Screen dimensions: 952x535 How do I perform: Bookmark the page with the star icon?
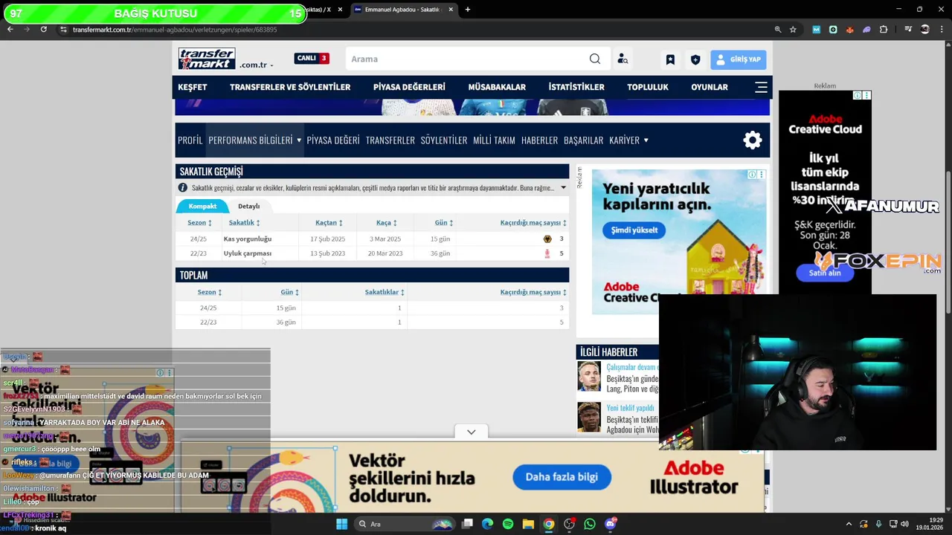click(x=793, y=29)
